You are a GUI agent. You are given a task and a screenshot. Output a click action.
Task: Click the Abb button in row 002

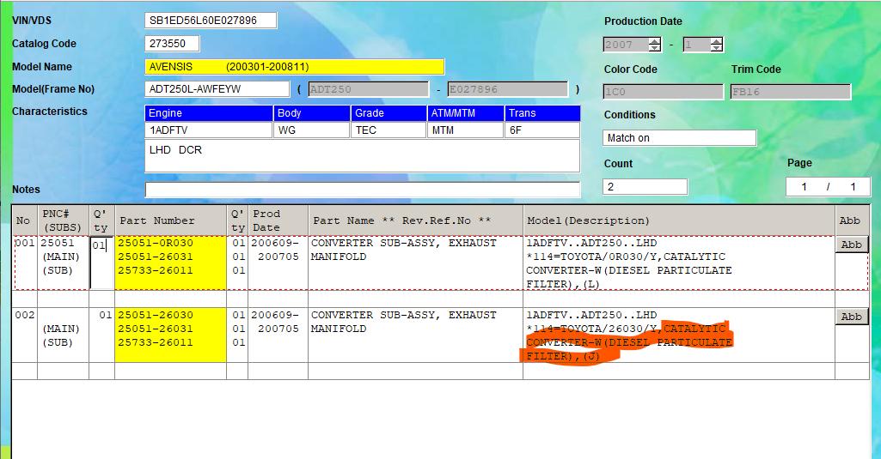851,317
